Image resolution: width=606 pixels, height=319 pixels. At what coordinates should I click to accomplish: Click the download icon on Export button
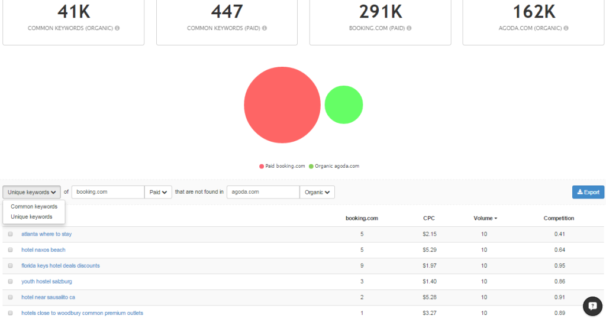tap(580, 192)
